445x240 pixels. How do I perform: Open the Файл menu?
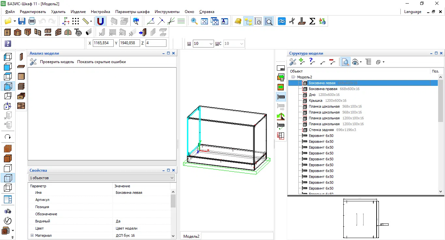pos(10,12)
